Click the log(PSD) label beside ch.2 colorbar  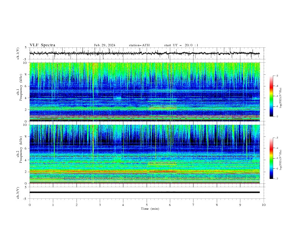pyautogui.click(x=281, y=160)
